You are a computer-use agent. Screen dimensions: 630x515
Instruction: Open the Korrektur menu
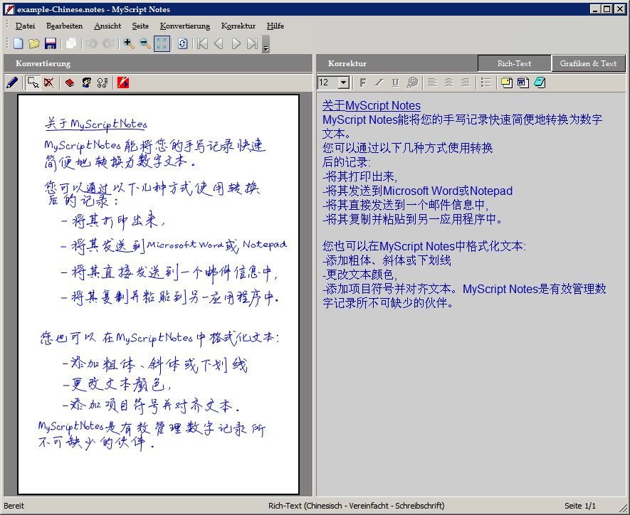pos(238,26)
